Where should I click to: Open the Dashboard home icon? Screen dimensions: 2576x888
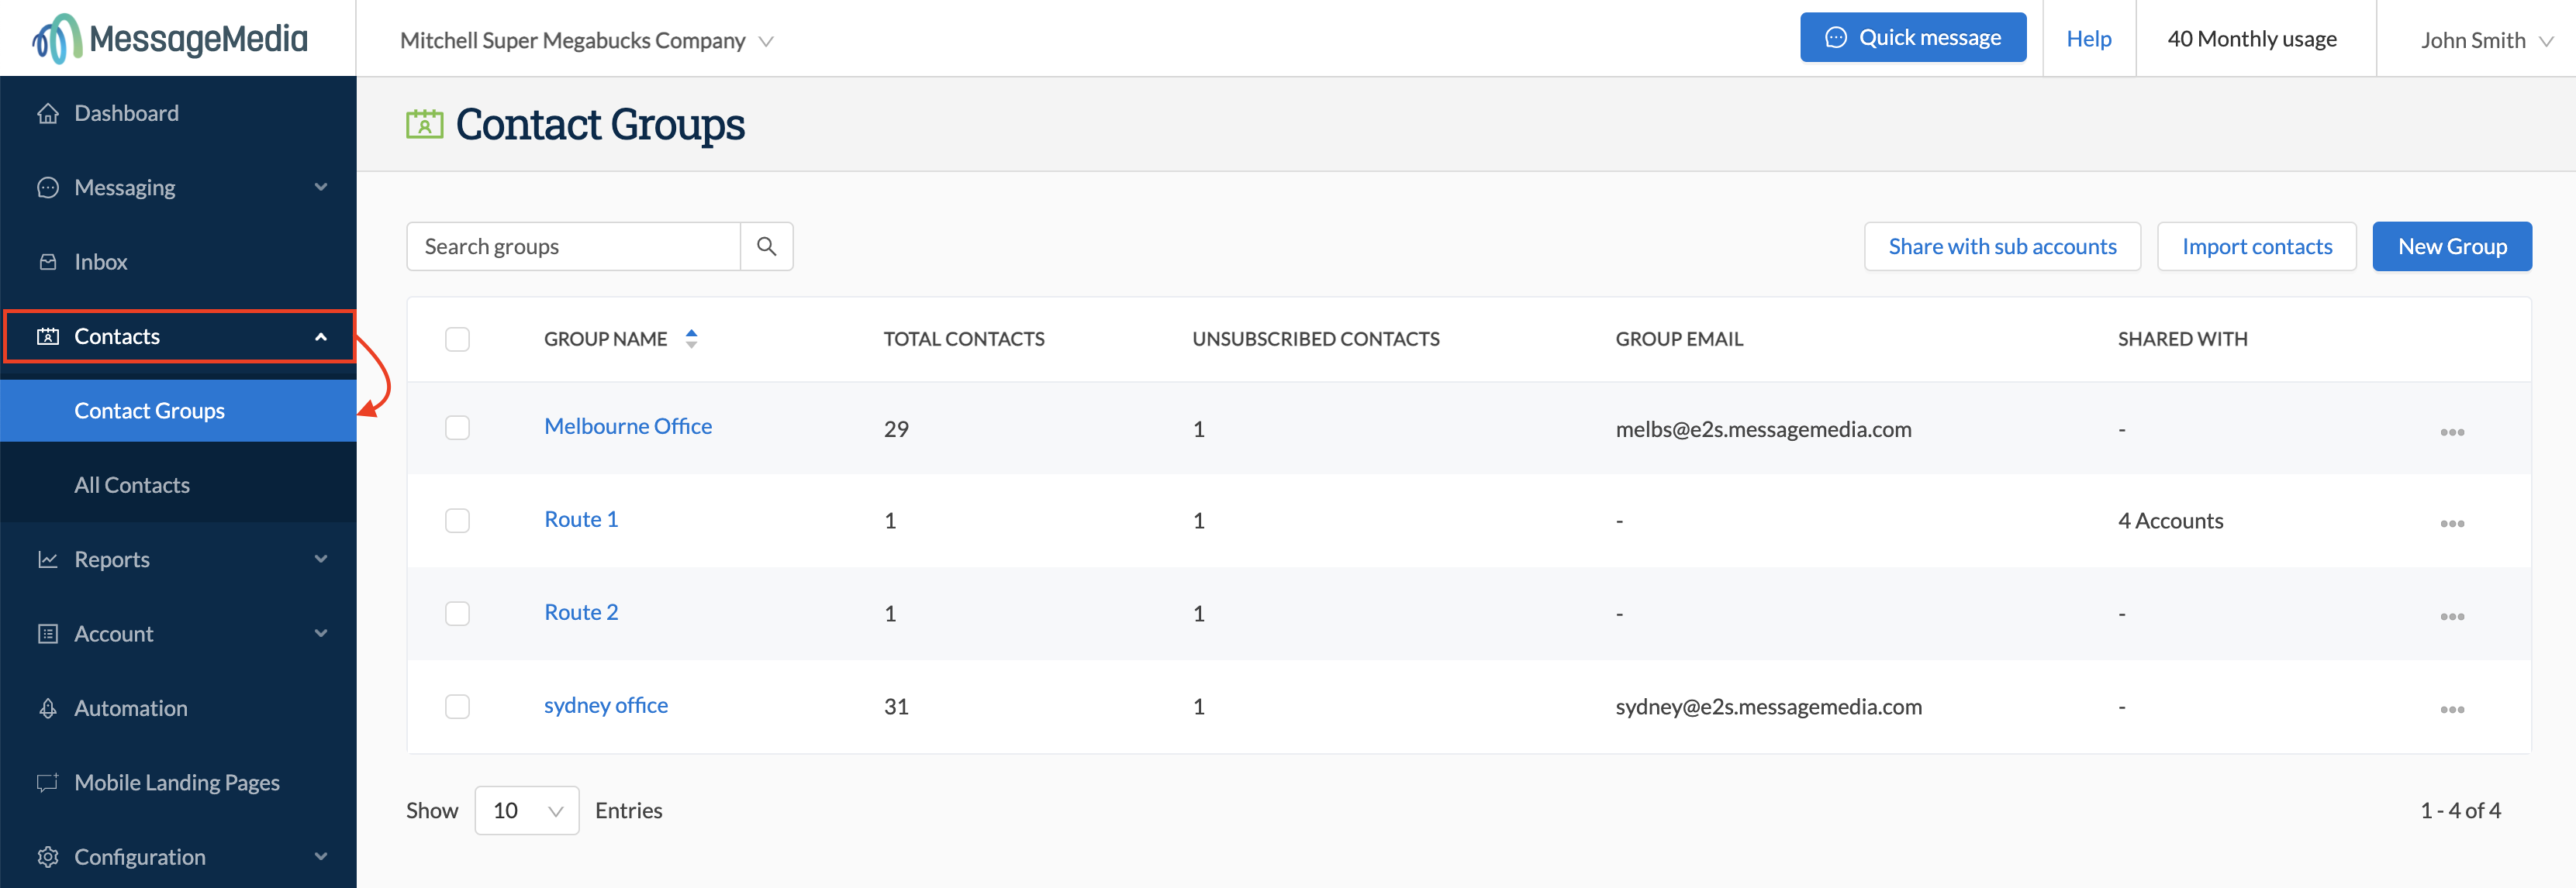coord(47,113)
